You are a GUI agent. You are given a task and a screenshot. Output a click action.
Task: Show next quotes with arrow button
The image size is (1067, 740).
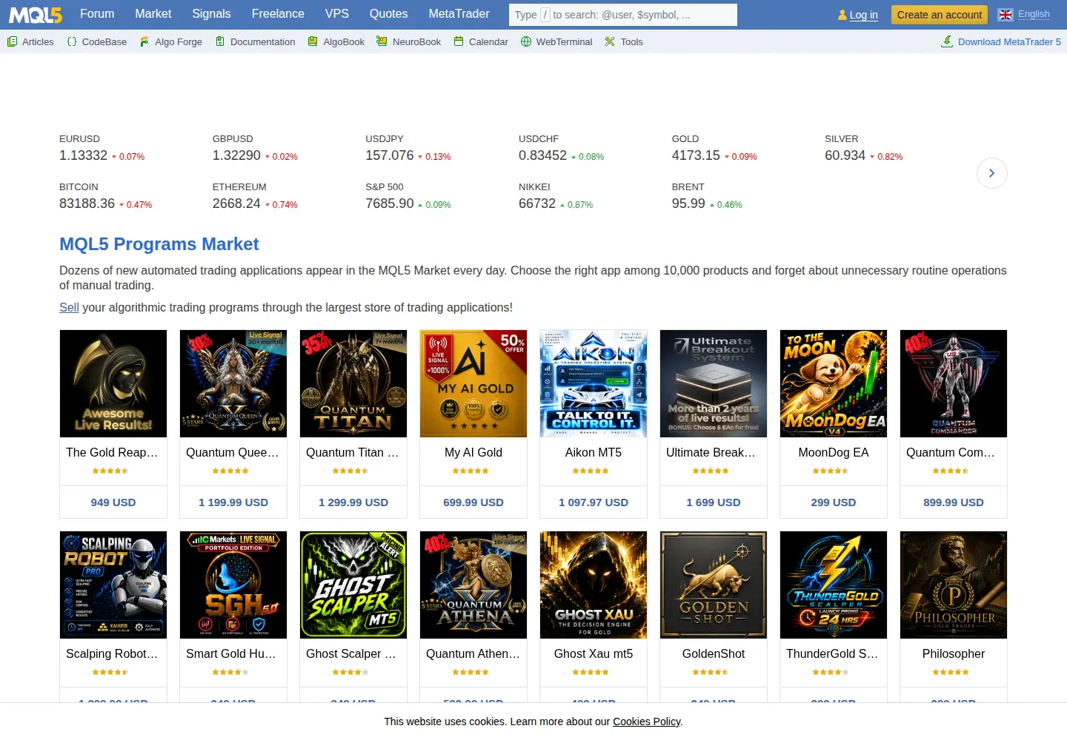(992, 173)
